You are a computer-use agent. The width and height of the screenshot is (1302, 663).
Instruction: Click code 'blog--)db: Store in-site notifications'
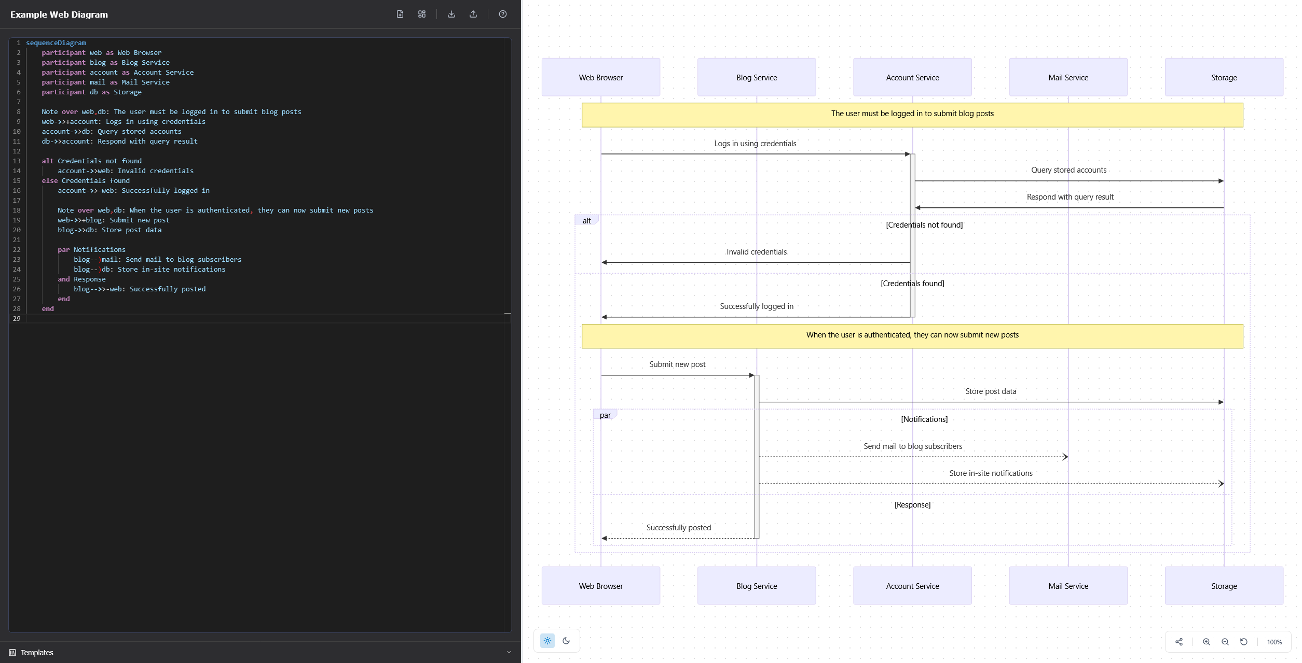[x=149, y=270]
